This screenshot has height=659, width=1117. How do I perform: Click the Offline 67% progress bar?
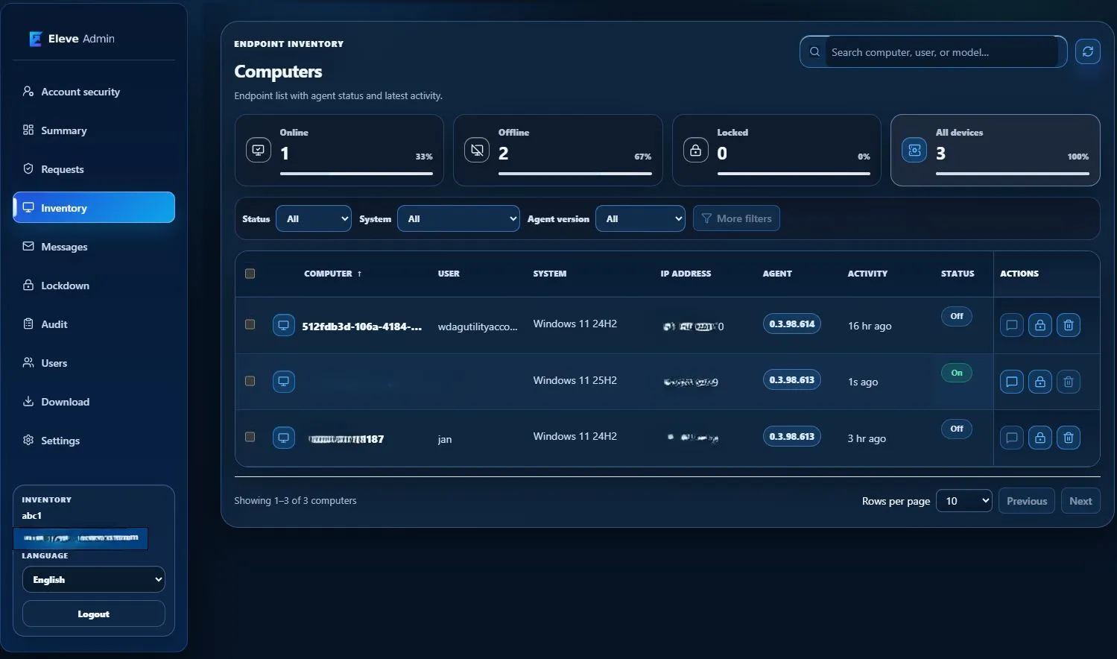pos(575,174)
